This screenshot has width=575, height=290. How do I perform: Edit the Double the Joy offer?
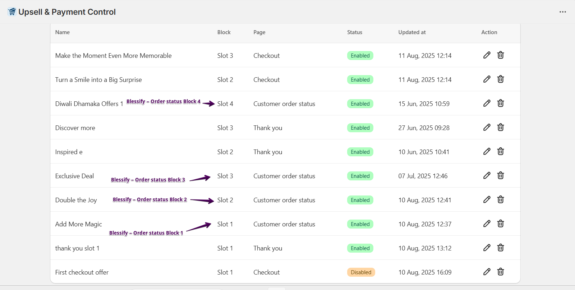487,199
